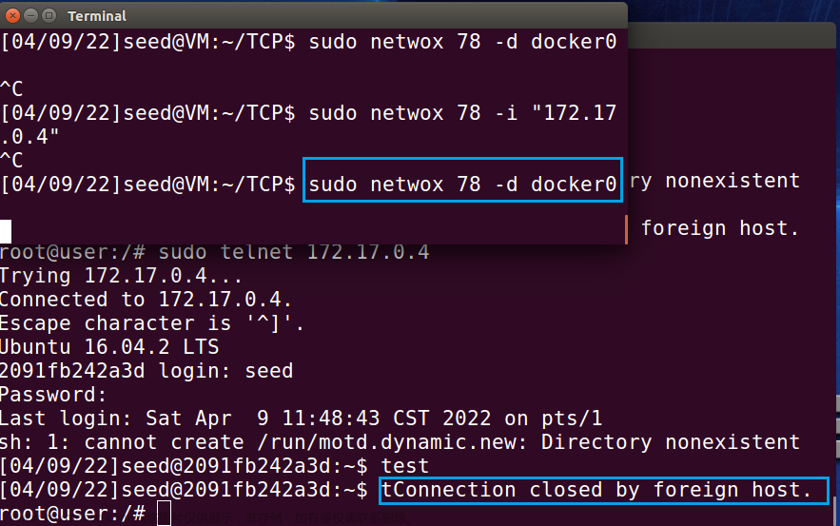Viewport: 840px width, 526px height.
Task: Click the Password: prompt line
Action: click(53, 395)
